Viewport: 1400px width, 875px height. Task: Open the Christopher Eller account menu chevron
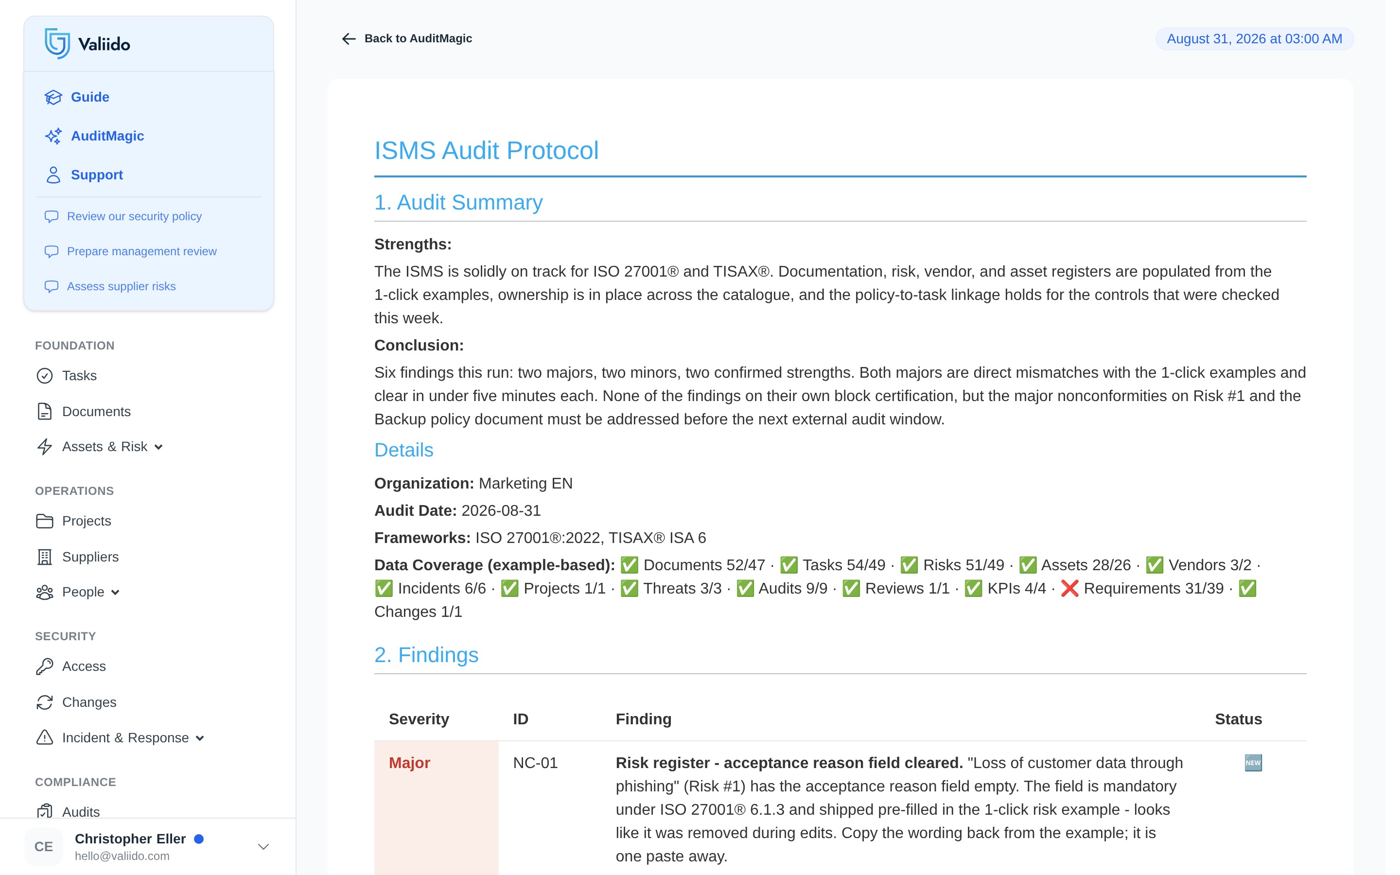pyautogui.click(x=263, y=847)
